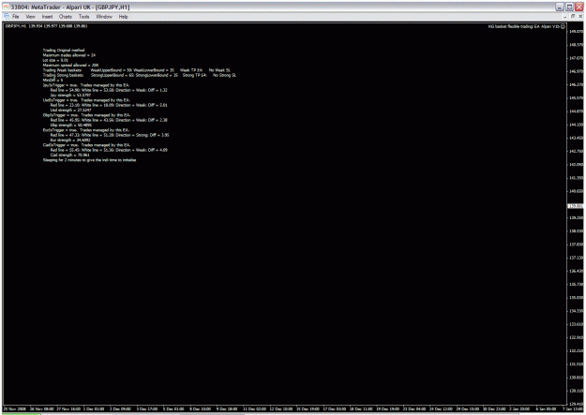Click the expert advisor smiley face icon
The width and height of the screenshot is (586, 415).
tap(563, 26)
